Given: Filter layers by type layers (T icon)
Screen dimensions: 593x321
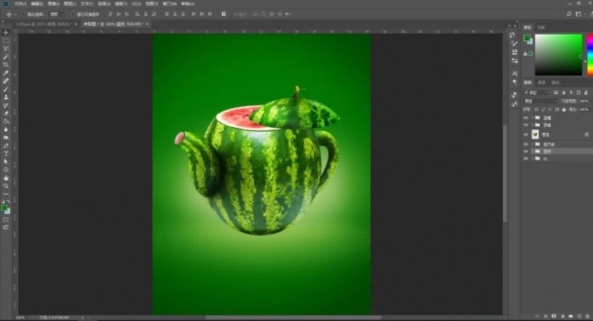Looking at the screenshot, I should pos(570,92).
